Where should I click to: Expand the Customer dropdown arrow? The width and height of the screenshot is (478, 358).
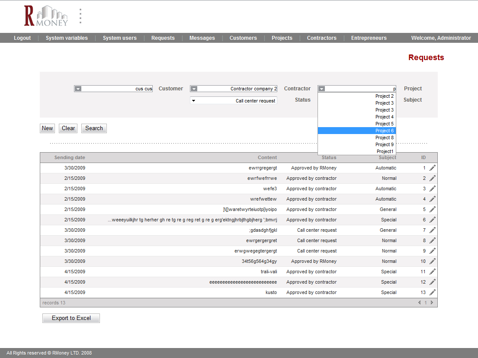[x=78, y=89]
